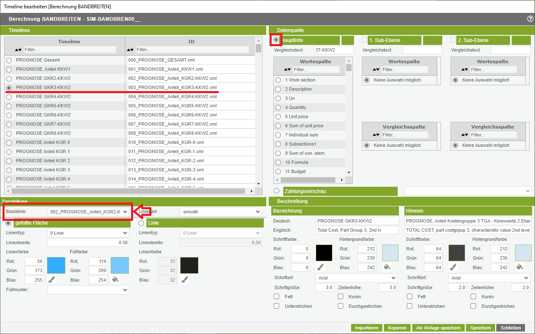The width and height of the screenshot is (535, 334).
Task: Click the Hauptliste Vergleichstext input field
Action: click(x=334, y=50)
